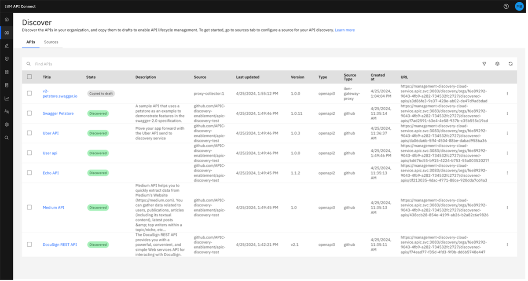The image size is (528, 281).
Task: Open the analytics chart icon in sidebar
Action: coord(7,99)
